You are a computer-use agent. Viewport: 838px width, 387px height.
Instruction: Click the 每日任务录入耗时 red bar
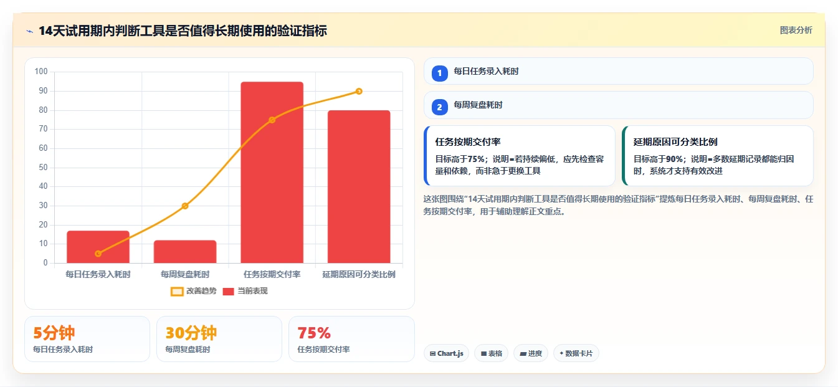98,247
